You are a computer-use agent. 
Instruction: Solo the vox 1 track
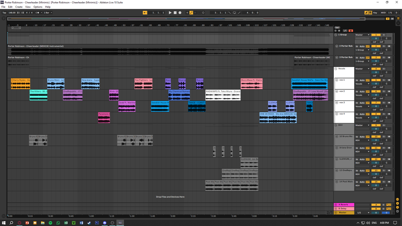(384, 80)
